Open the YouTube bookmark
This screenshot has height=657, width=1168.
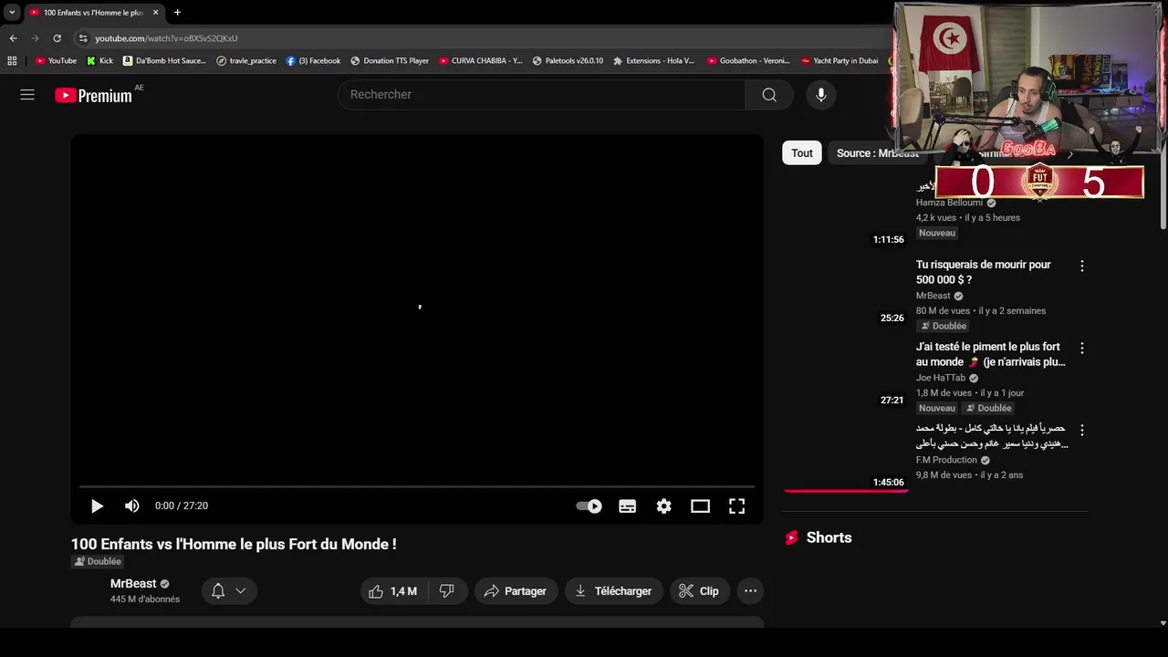click(x=56, y=61)
